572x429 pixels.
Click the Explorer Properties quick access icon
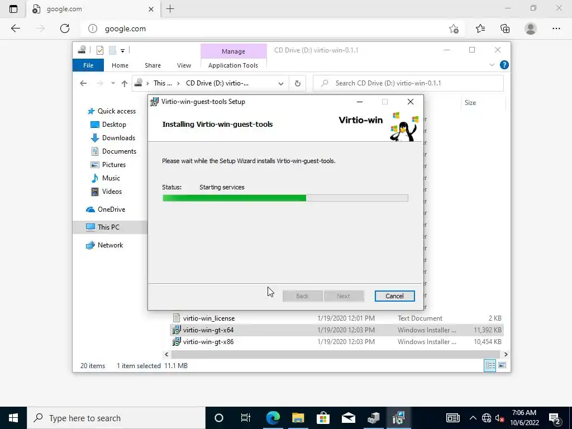[x=99, y=50]
